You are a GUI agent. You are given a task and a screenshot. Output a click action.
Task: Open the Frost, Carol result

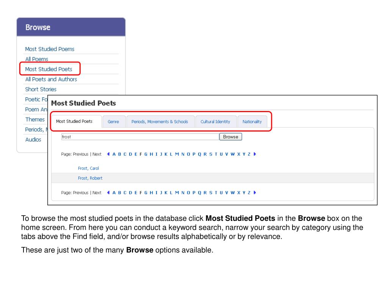coord(88,168)
